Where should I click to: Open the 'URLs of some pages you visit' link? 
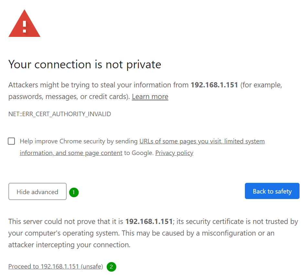pos(180,141)
